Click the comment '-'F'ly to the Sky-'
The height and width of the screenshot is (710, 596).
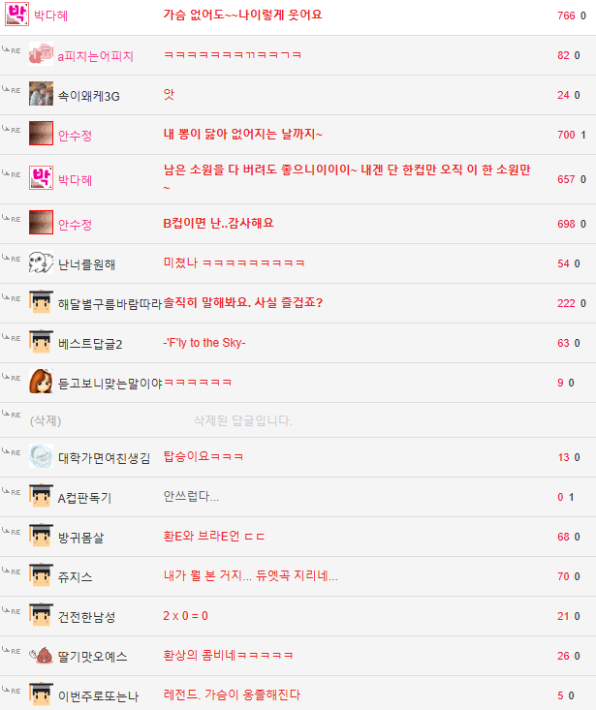tap(204, 343)
